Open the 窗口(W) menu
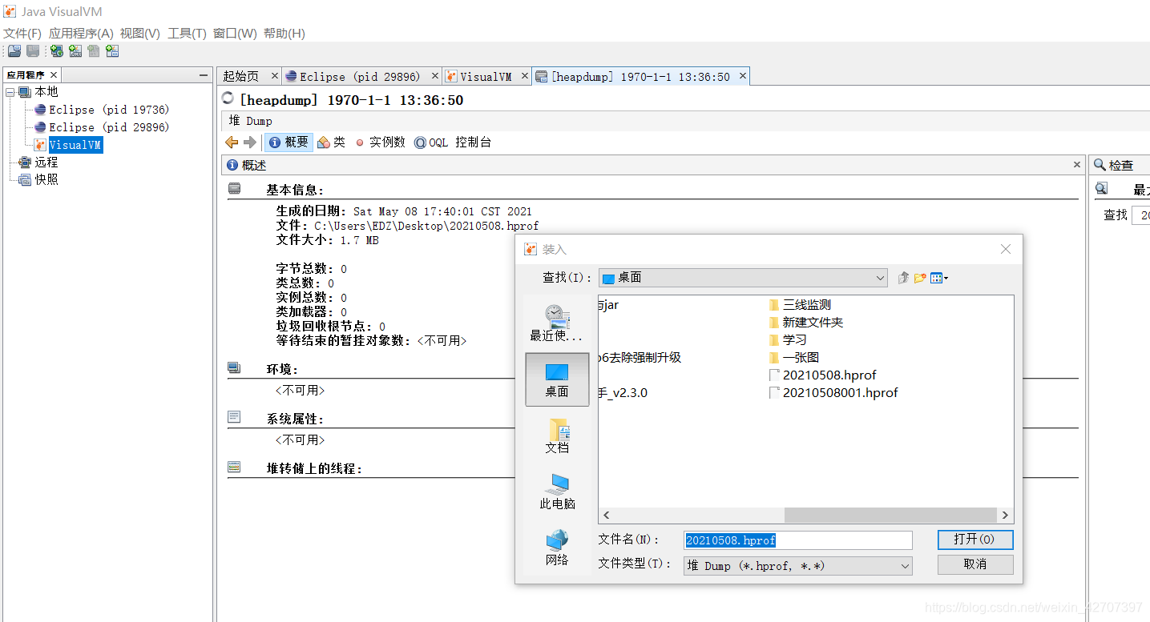Screen dimensions: 1150x622 (x=235, y=34)
